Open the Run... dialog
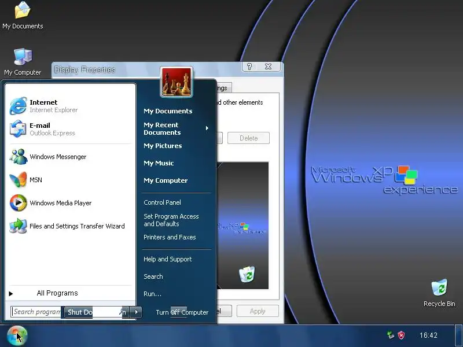Viewport: 463px width, 347px height. [152, 294]
